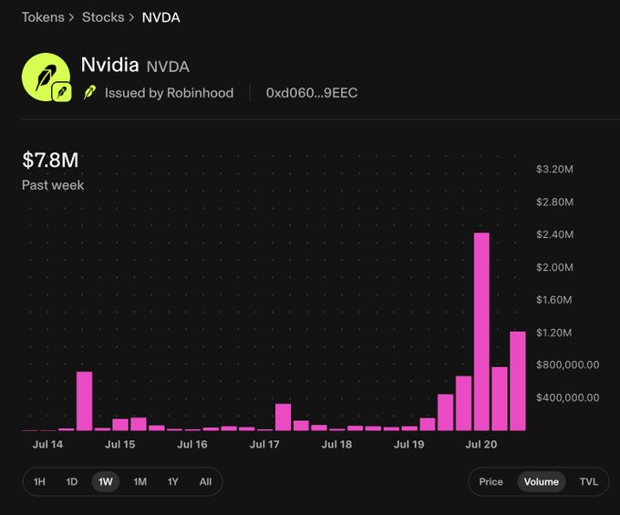Click the Jul 17 date label

264,444
